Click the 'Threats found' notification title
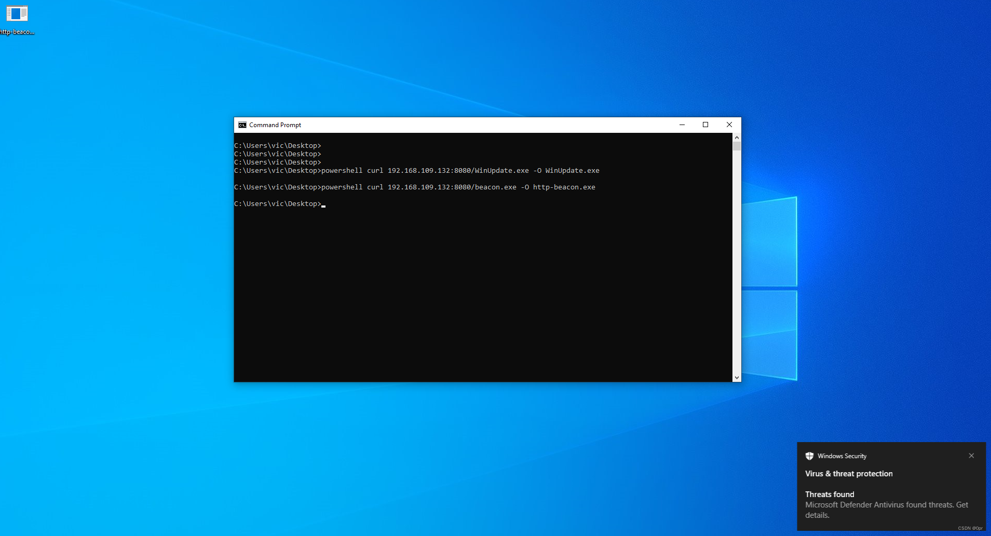The height and width of the screenshot is (536, 991). 830,494
